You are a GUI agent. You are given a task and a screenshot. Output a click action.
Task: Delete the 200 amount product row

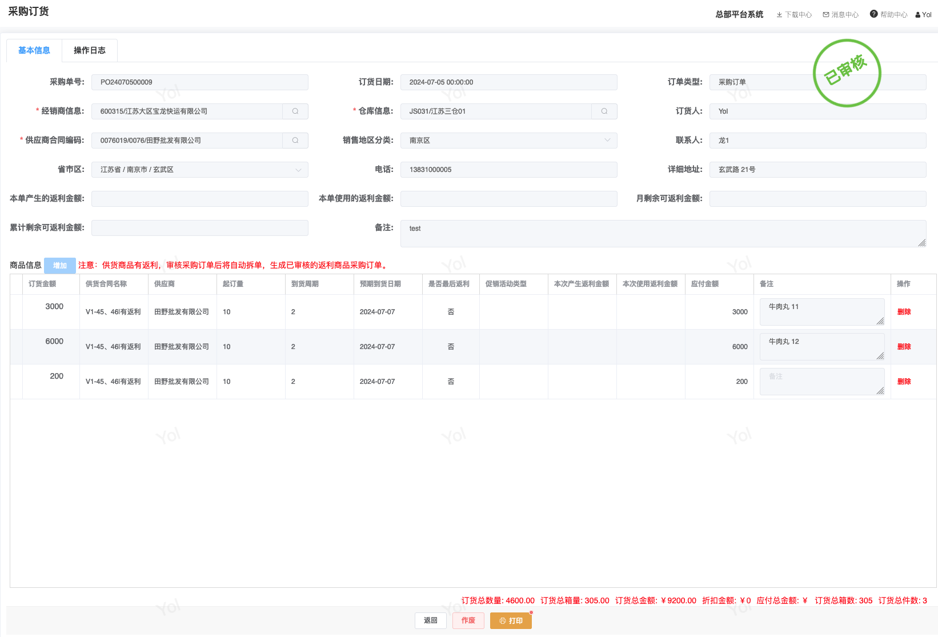pyautogui.click(x=904, y=382)
